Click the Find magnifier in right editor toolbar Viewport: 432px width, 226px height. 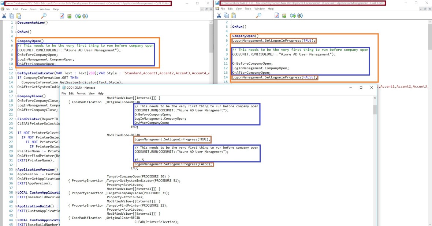coord(258,16)
